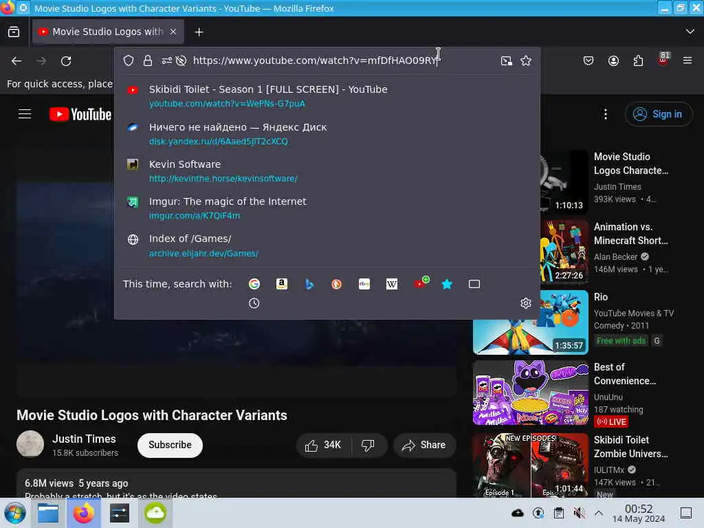This screenshot has width=704, height=528.
Task: Bookmark this page with star icon
Action: tap(526, 60)
